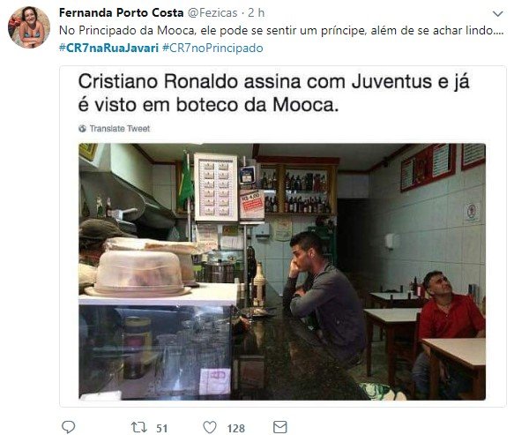Image resolution: width=514 pixels, height=435 pixels.
Task: Click the envelope direct message icon
Action: (x=280, y=427)
